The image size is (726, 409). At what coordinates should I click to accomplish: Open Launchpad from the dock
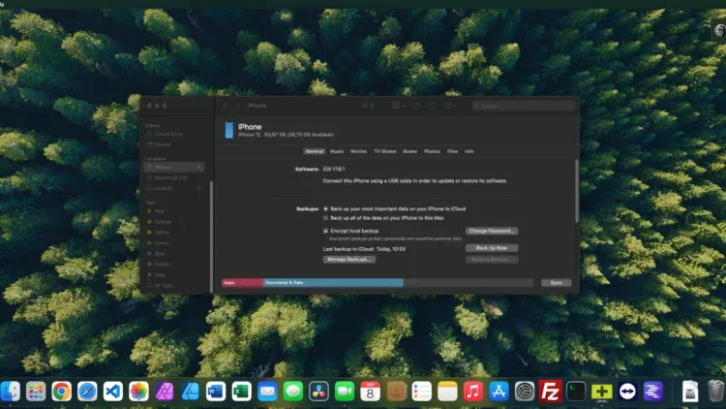(36, 392)
